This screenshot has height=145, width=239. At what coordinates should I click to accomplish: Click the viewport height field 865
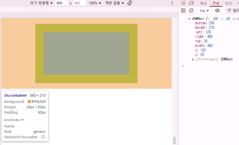[79, 3]
